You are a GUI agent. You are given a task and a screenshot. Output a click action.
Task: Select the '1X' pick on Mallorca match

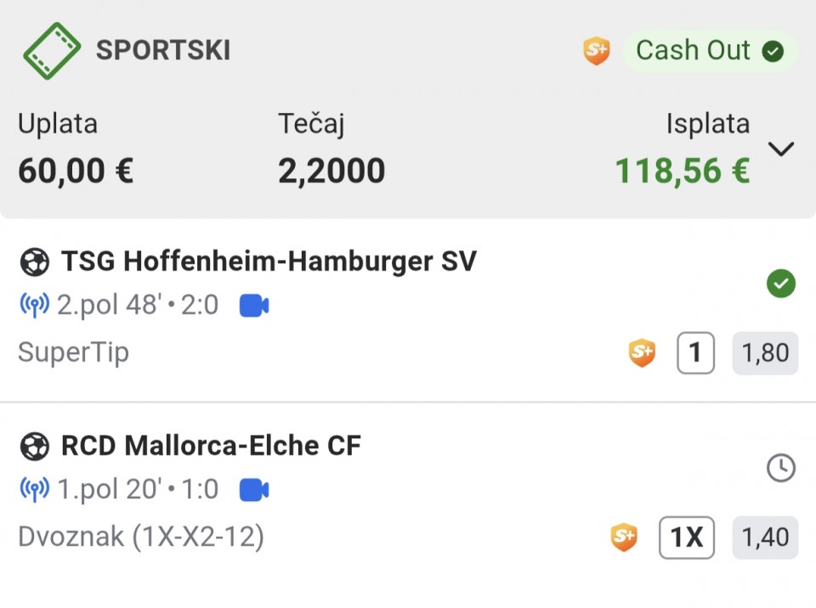(687, 537)
